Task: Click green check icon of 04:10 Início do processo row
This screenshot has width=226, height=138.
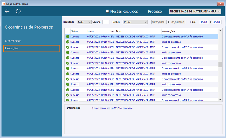Action: coord(68,74)
